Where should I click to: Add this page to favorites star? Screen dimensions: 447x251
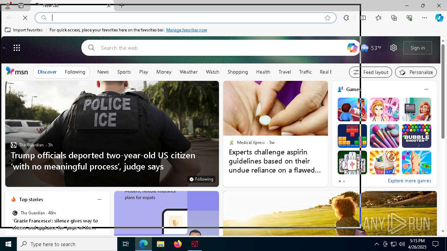[328, 18]
